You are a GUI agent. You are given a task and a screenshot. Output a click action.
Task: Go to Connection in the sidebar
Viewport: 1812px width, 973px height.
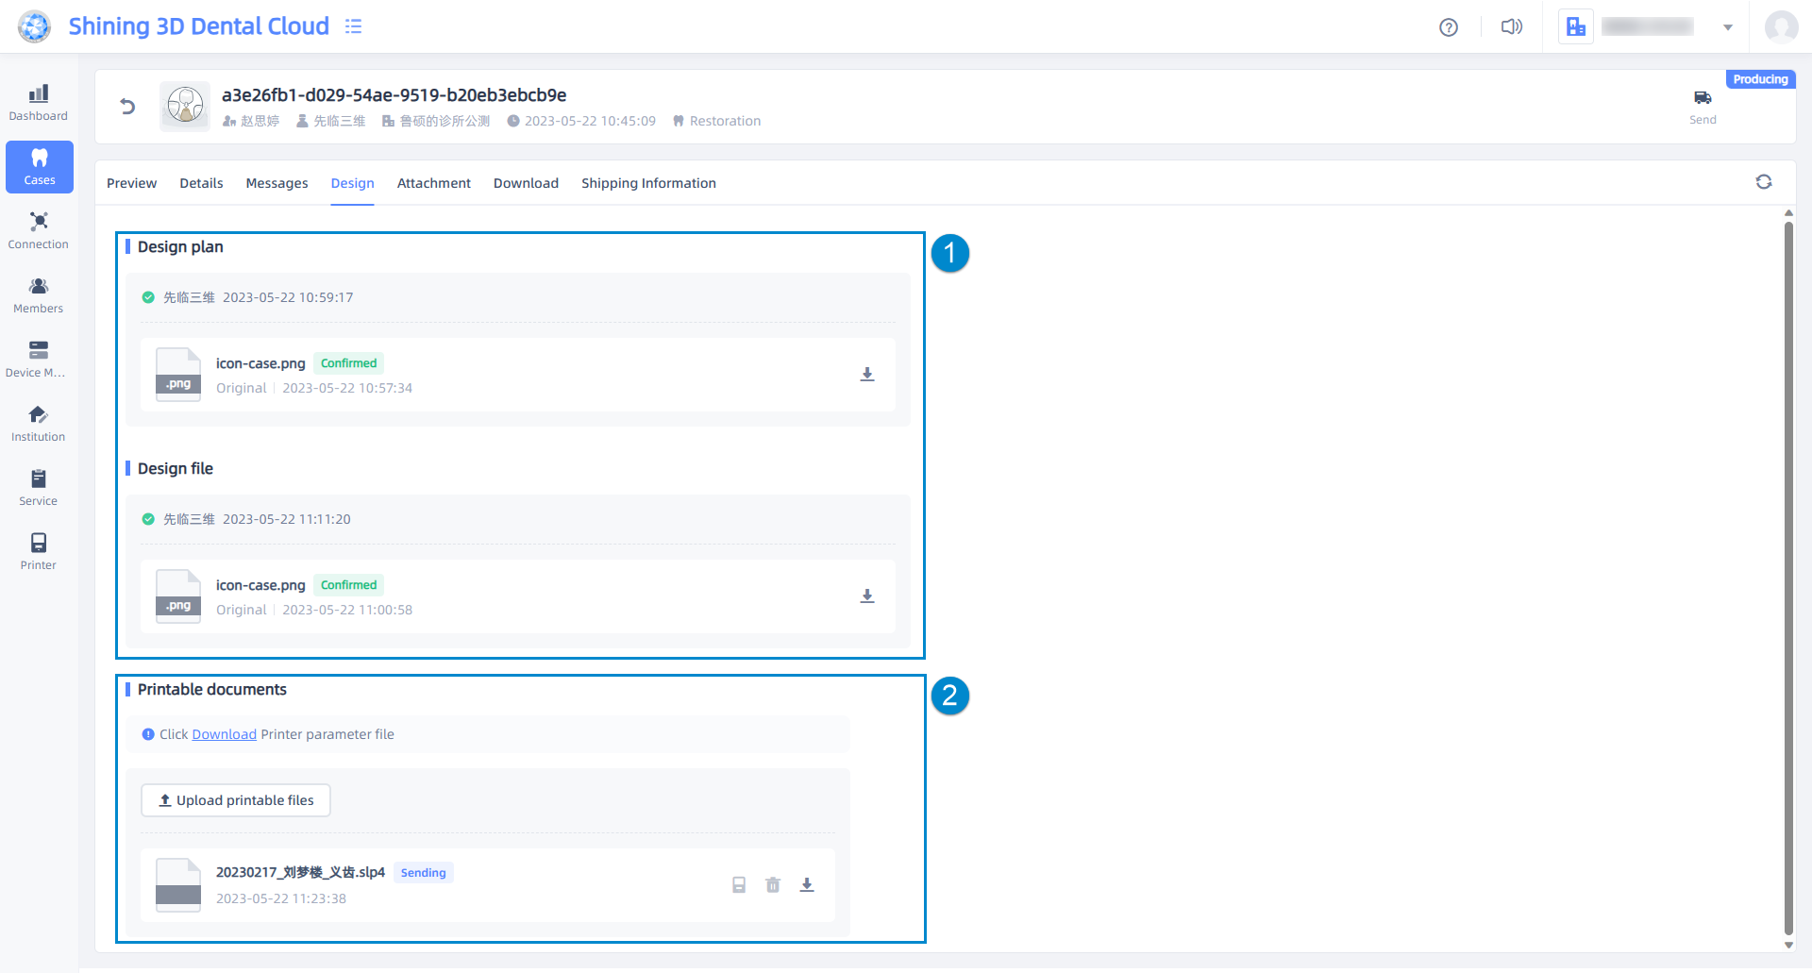click(39, 231)
